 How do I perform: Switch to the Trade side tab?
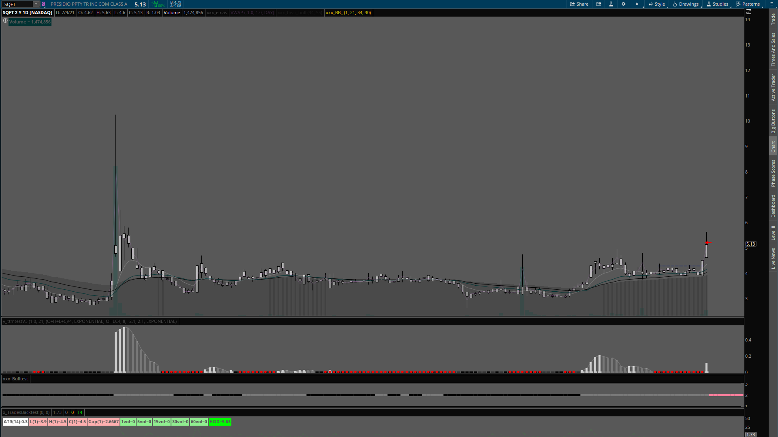tap(773, 19)
